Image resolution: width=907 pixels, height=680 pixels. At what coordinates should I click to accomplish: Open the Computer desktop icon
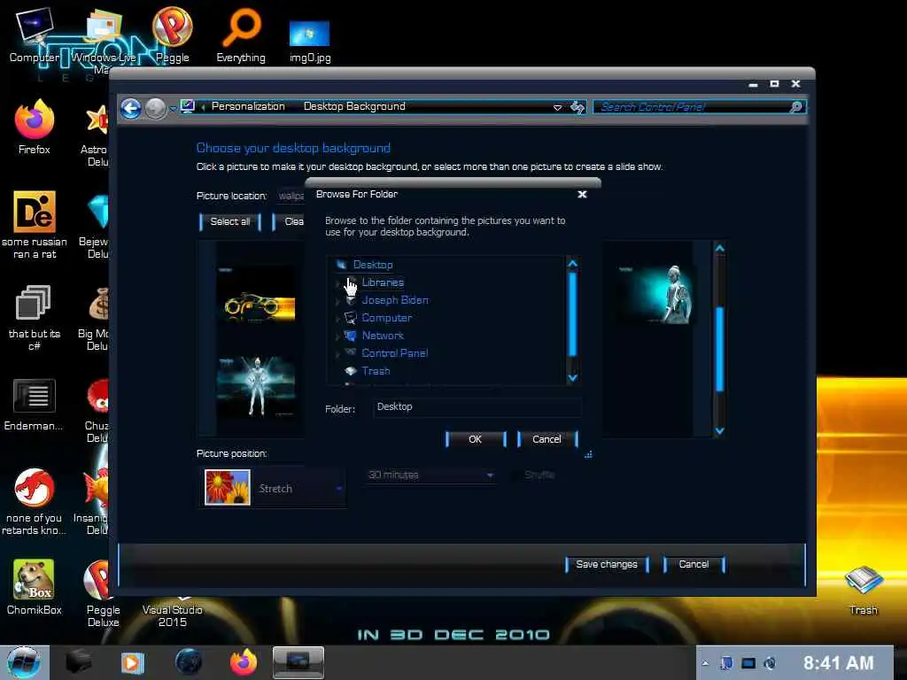(x=35, y=34)
